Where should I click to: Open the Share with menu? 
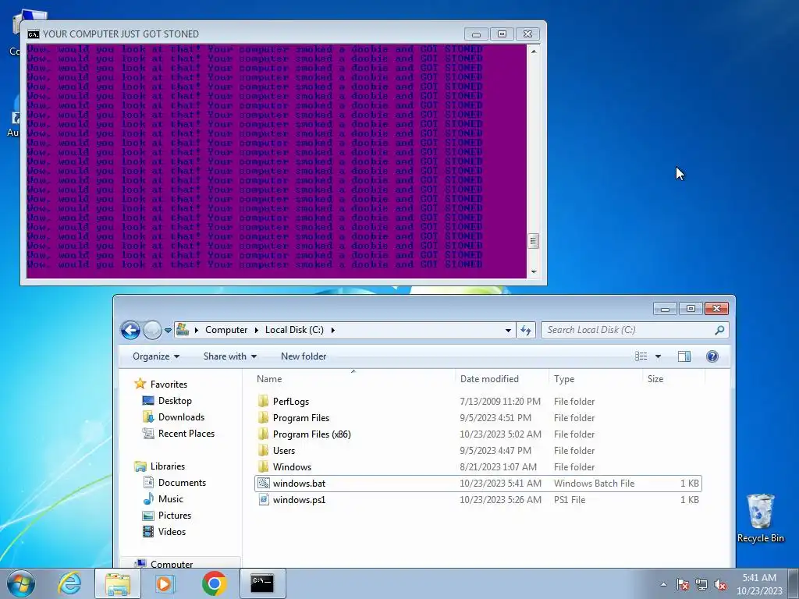230,356
